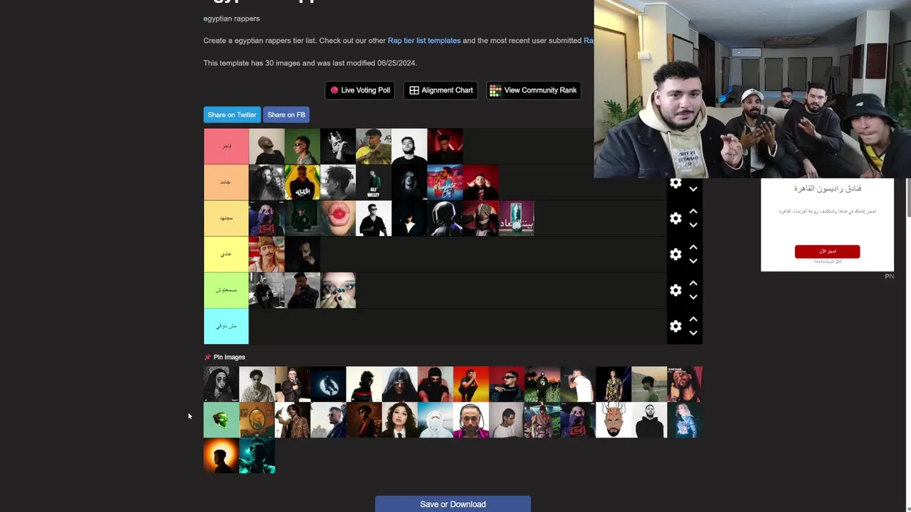The width and height of the screenshot is (911, 512).
Task: Open settings gear for مش ذوقي tier row
Action: 675,326
